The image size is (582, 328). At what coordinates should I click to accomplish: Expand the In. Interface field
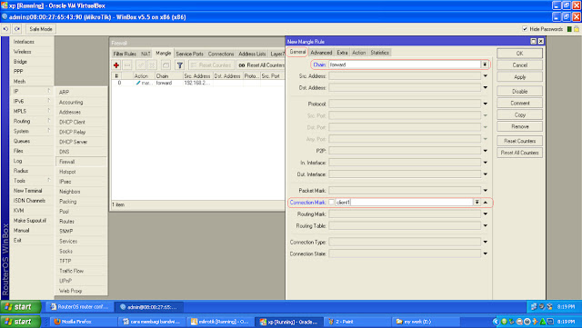pyautogui.click(x=485, y=163)
